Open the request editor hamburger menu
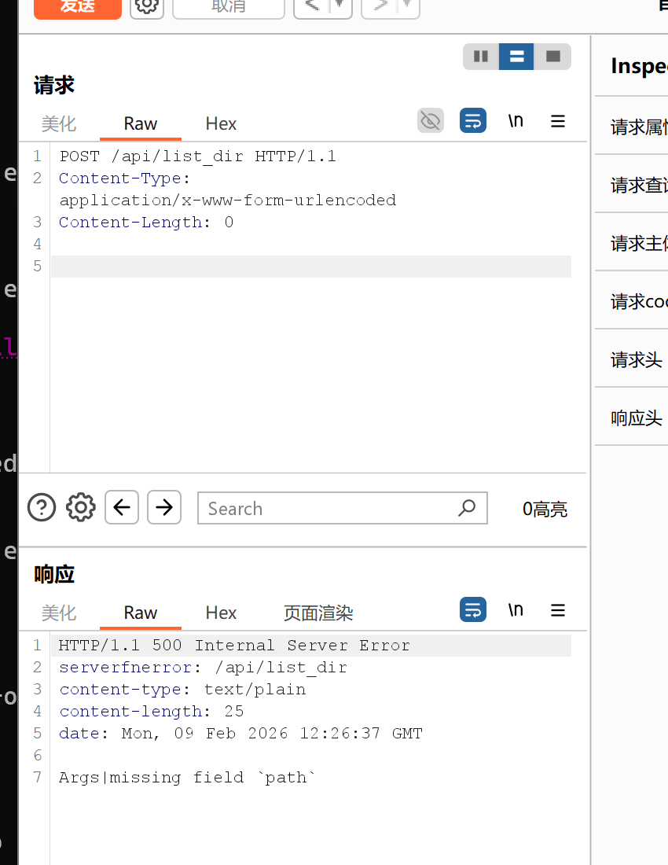Screen dimensions: 668x865 (558, 121)
